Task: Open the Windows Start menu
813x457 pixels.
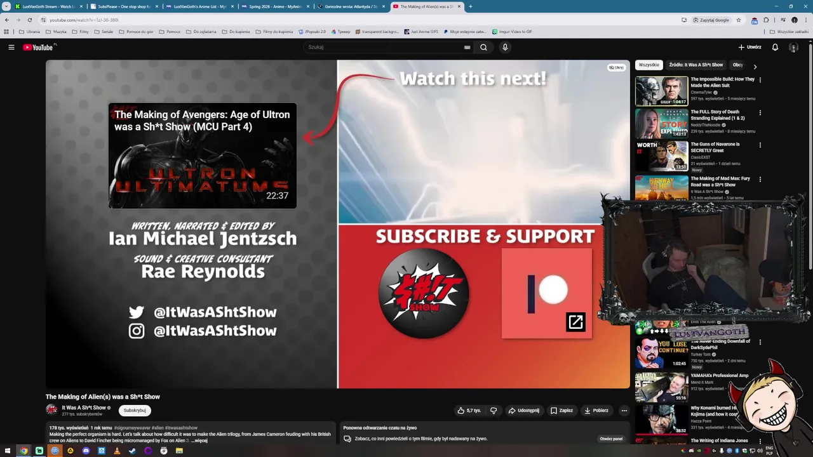Action: [x=8, y=451]
